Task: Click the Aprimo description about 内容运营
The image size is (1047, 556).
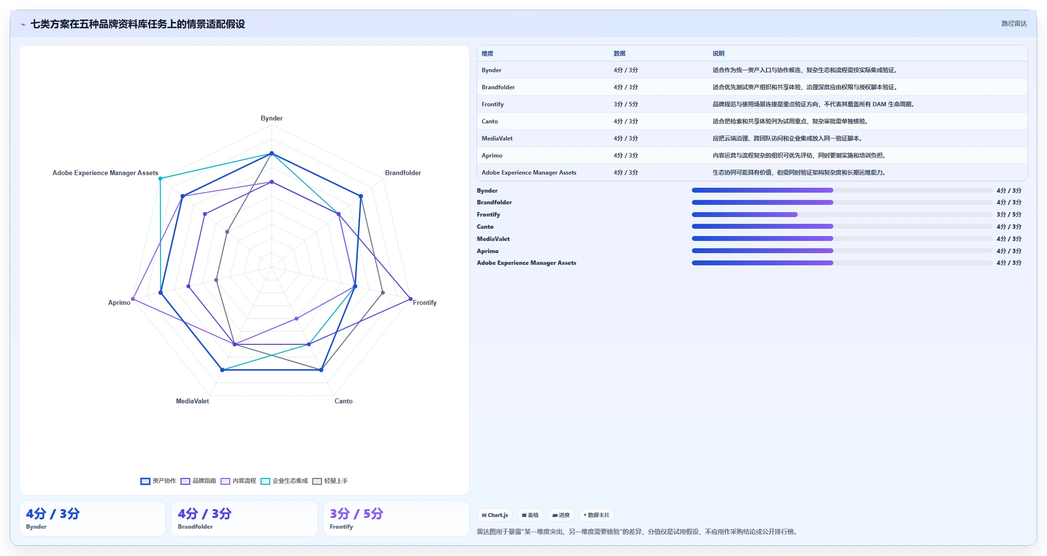Action: (799, 156)
